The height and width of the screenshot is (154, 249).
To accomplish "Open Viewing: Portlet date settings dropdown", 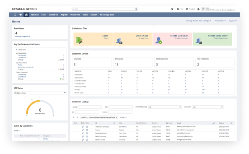I will coord(198,21).
